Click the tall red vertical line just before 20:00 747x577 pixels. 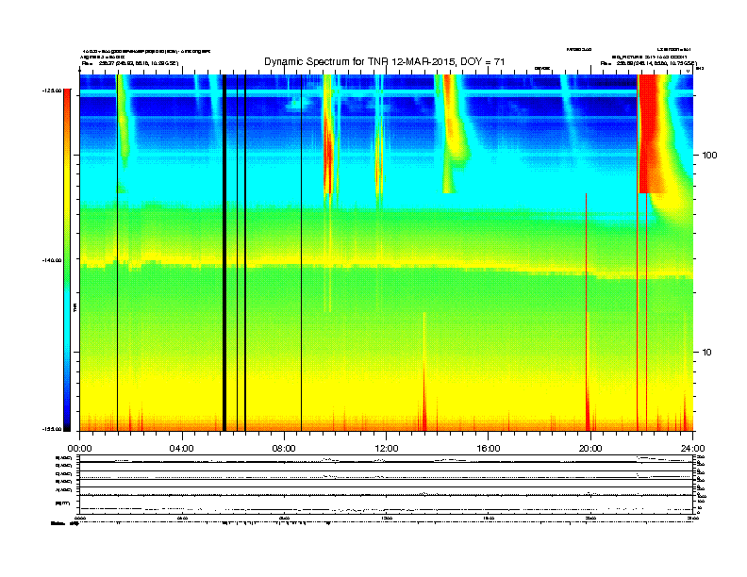point(586,312)
